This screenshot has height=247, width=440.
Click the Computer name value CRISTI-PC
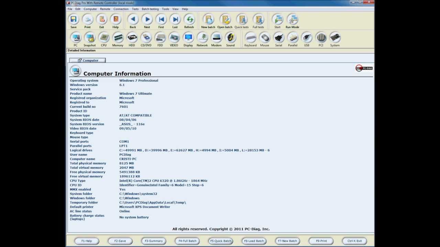tap(128, 159)
